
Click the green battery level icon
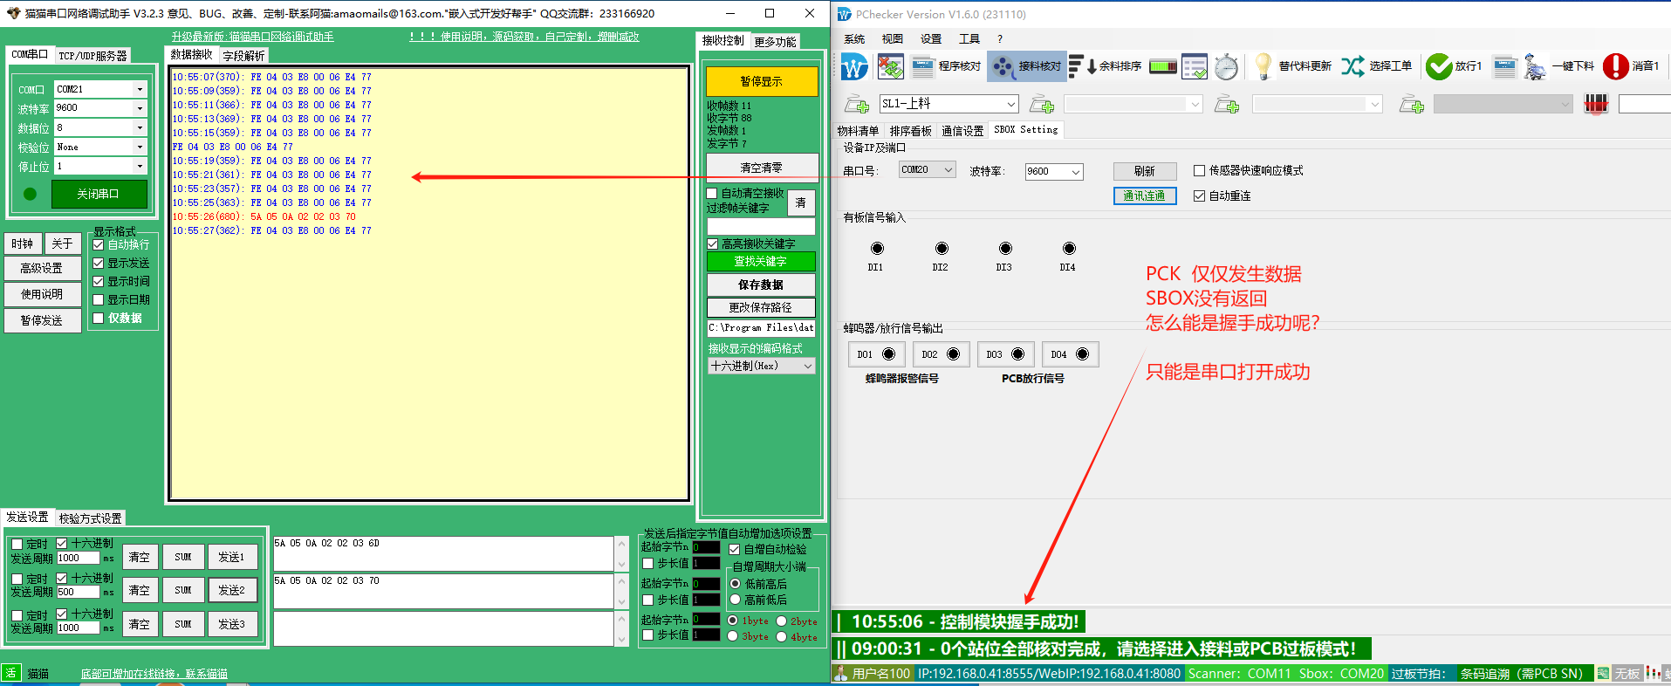tap(1162, 66)
